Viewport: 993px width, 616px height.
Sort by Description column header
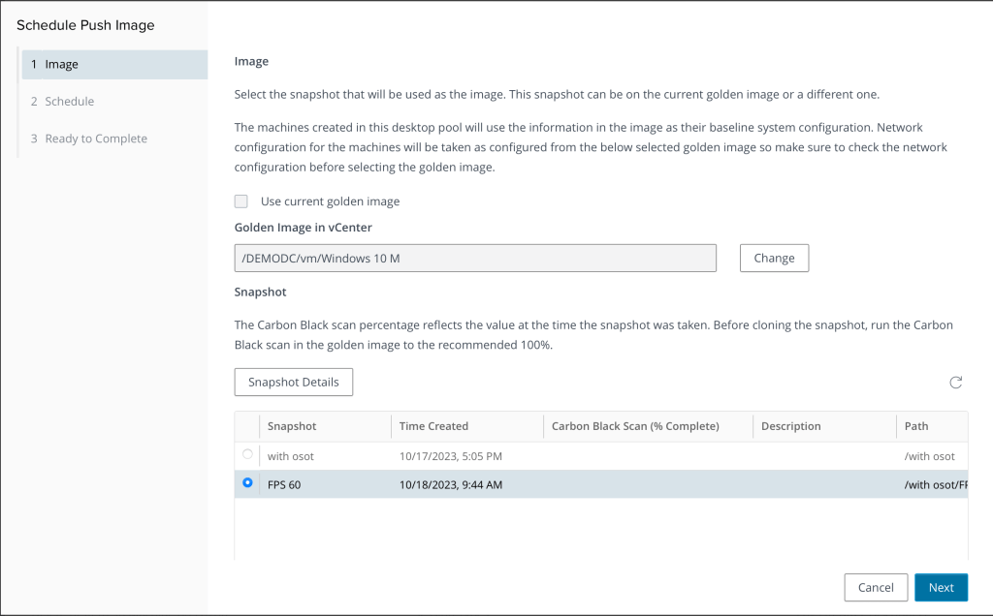click(790, 426)
